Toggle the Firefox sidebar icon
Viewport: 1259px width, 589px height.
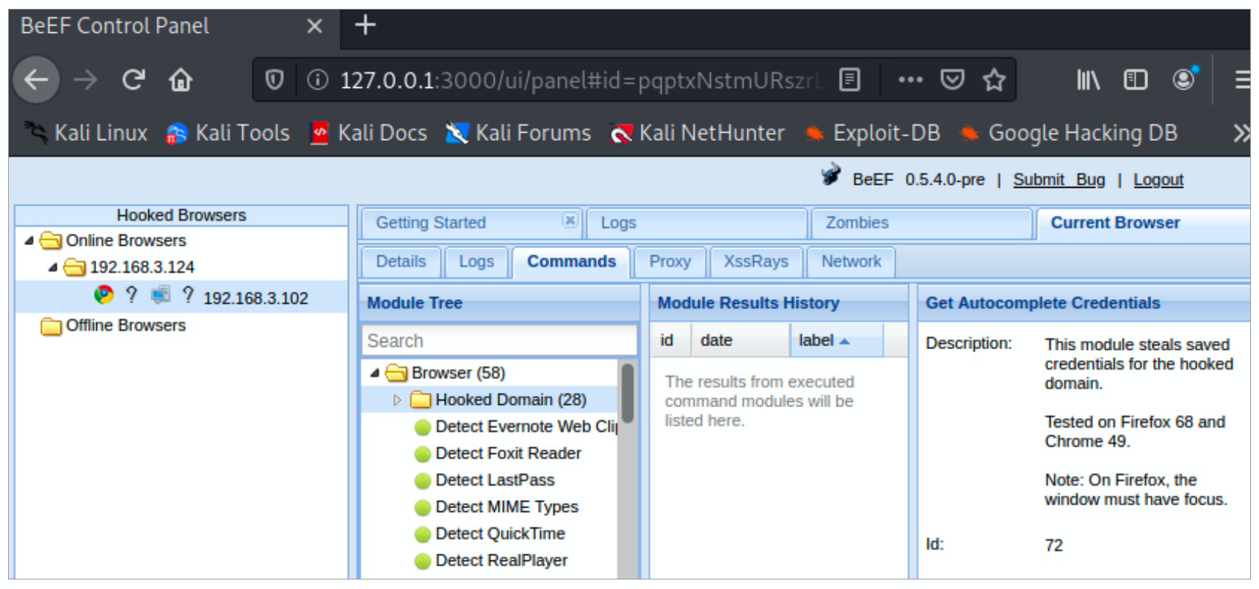click(1135, 79)
